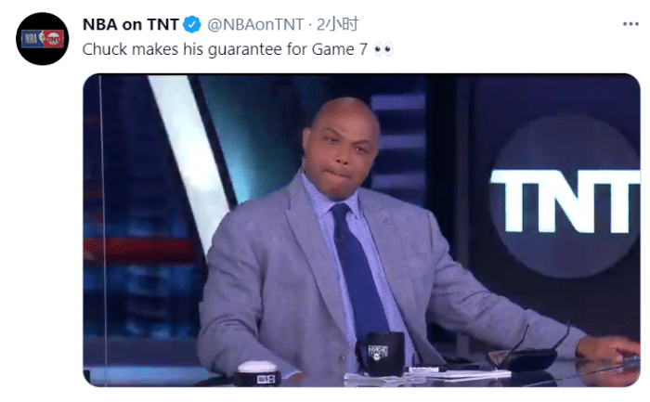Click the eyes emoji in the tweet
Screen dimensions: 650x402
383,49
